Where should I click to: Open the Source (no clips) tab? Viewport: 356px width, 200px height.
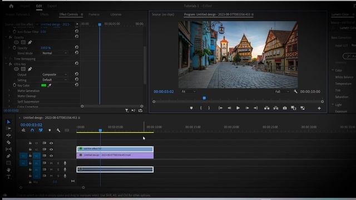click(x=163, y=14)
